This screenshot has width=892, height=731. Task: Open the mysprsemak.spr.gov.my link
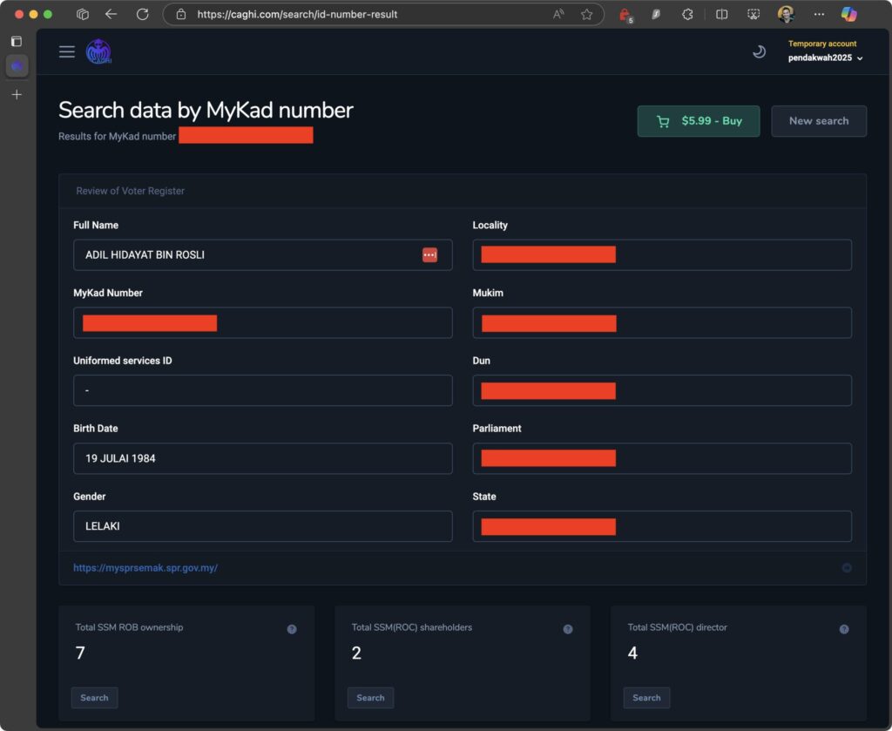pyautogui.click(x=145, y=567)
